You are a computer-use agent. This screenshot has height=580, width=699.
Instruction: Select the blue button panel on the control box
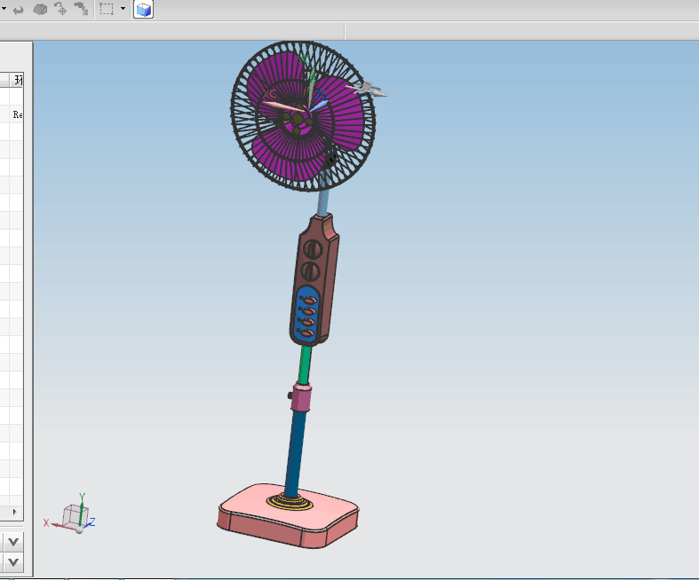(306, 316)
